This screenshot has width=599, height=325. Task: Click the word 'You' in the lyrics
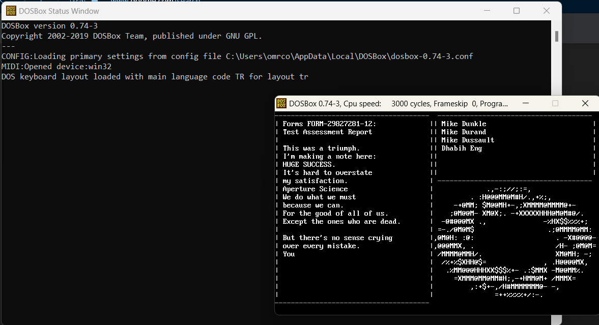coord(289,254)
